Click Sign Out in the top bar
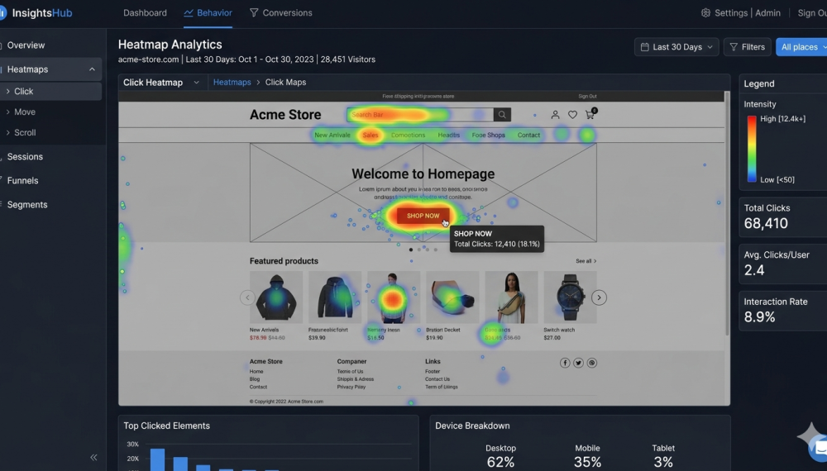Screen dimensions: 827x471 [x=812, y=12]
